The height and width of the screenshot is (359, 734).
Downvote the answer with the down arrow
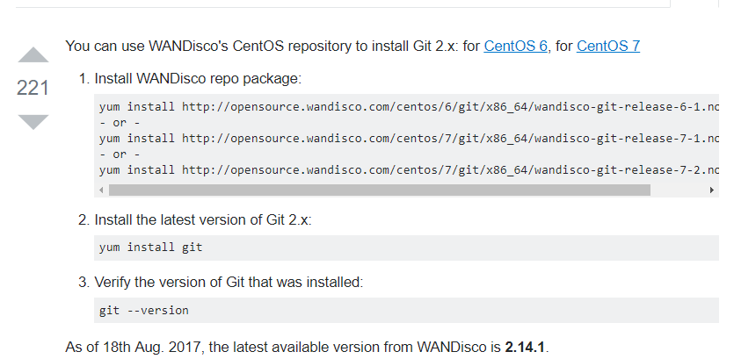click(33, 121)
